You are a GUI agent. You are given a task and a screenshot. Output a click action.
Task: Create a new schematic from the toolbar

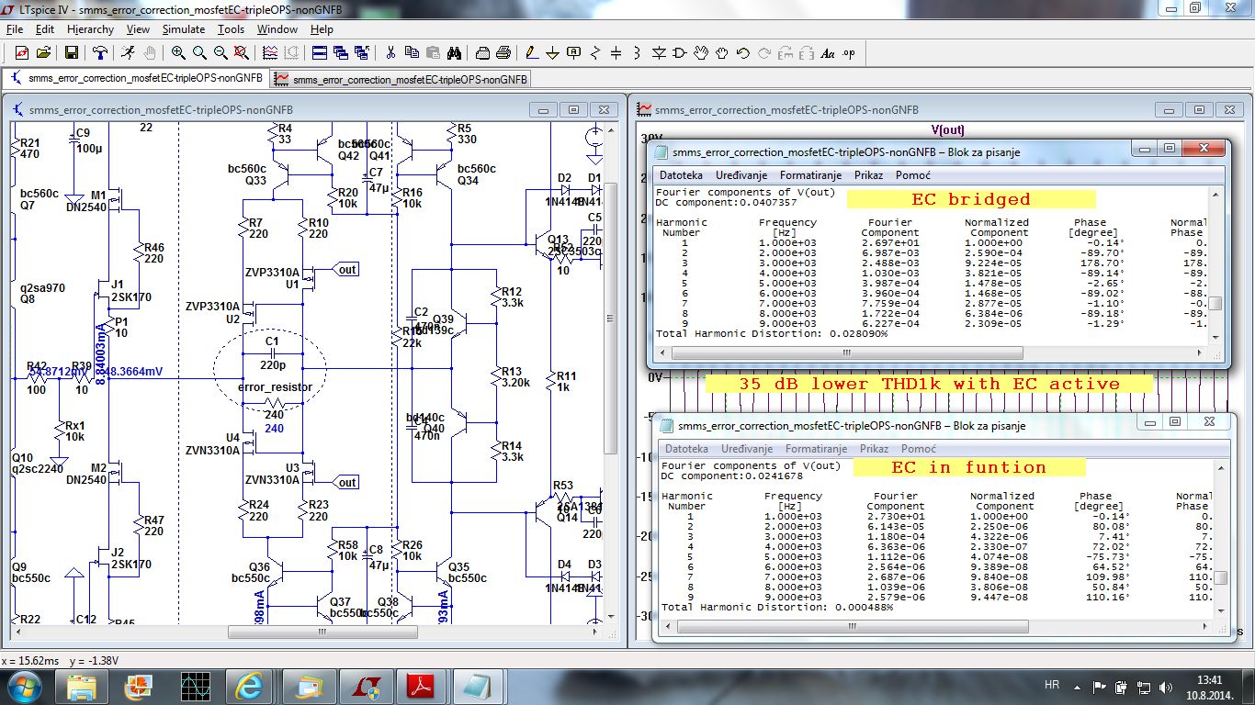tap(20, 53)
